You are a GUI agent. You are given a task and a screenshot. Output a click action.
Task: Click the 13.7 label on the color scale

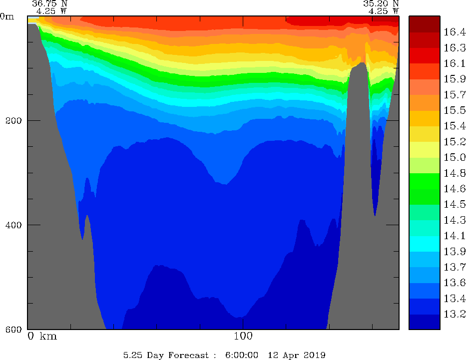pyautogui.click(x=455, y=267)
